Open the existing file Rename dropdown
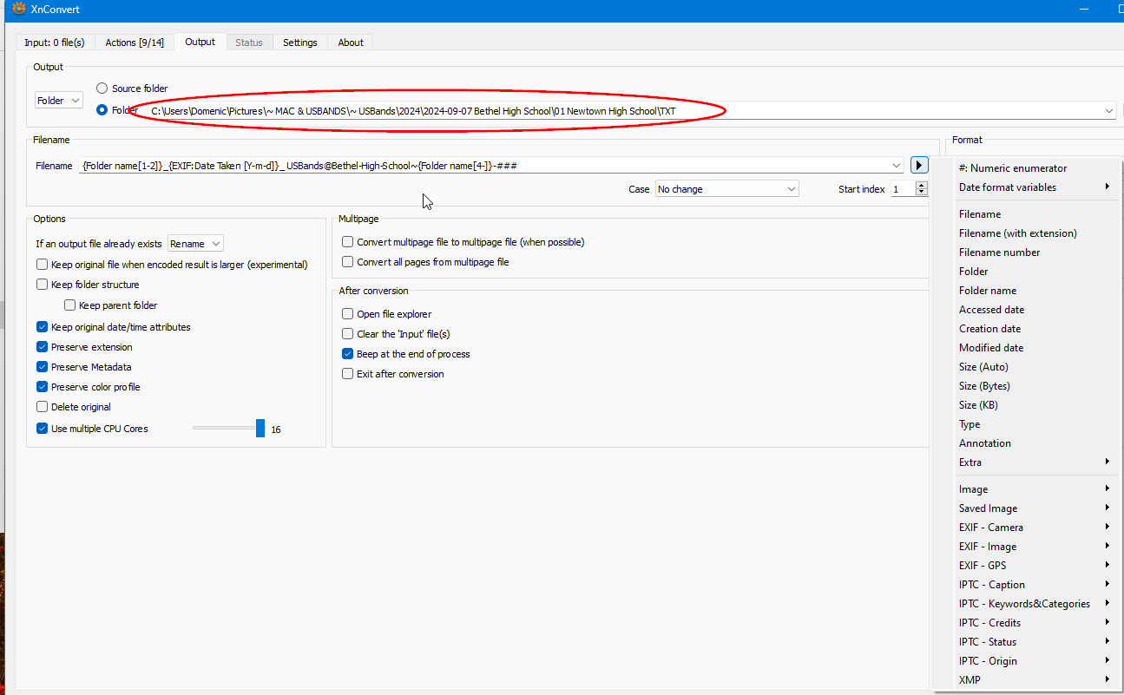Viewport: 1124px width, 695px height. click(196, 245)
